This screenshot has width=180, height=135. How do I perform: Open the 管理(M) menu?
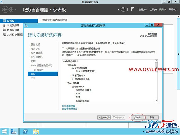pos(143,10)
